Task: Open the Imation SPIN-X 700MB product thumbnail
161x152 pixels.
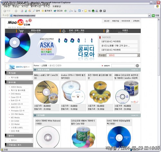Action: coord(73,92)
